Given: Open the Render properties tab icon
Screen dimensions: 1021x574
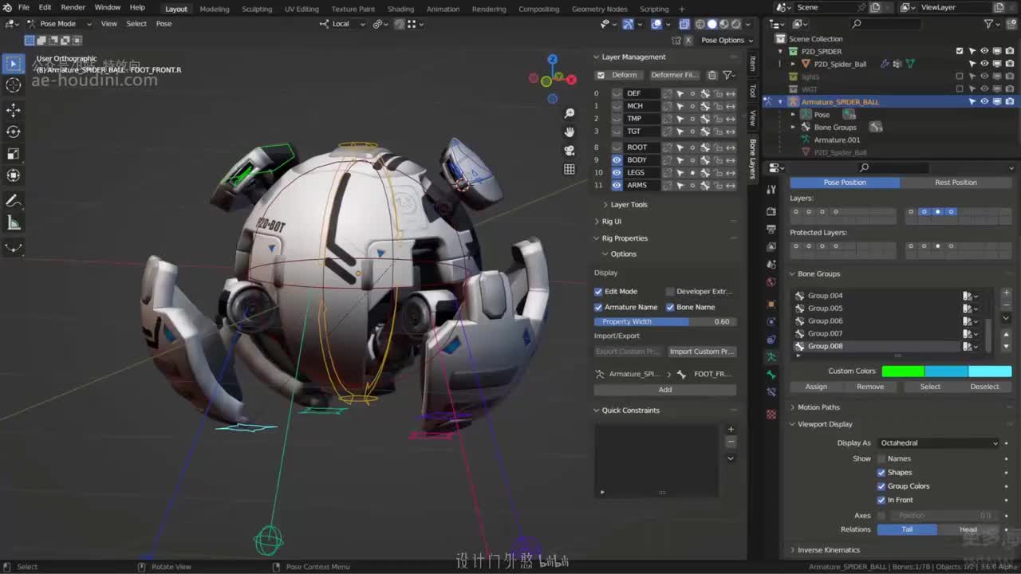Looking at the screenshot, I should point(771,211).
